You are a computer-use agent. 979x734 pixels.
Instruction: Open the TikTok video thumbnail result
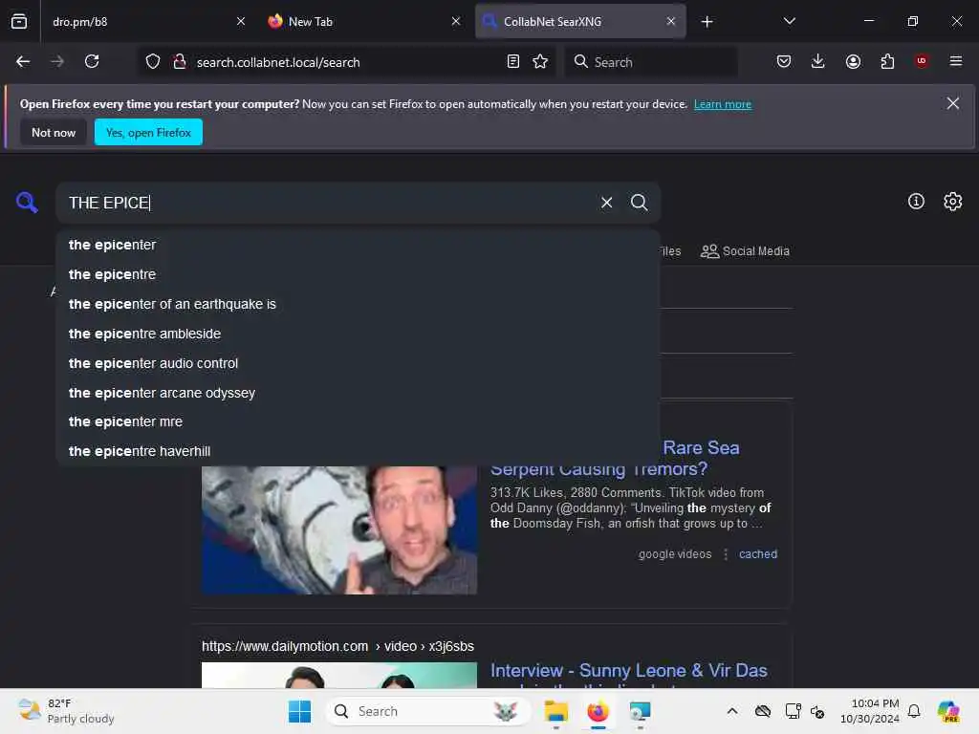pos(339,529)
